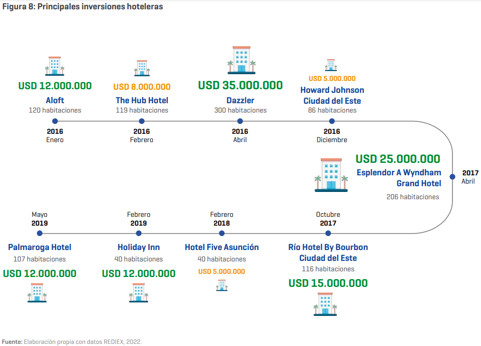
Task: Click the Río Hotel By Bourbon building icon
Action: [x=325, y=305]
